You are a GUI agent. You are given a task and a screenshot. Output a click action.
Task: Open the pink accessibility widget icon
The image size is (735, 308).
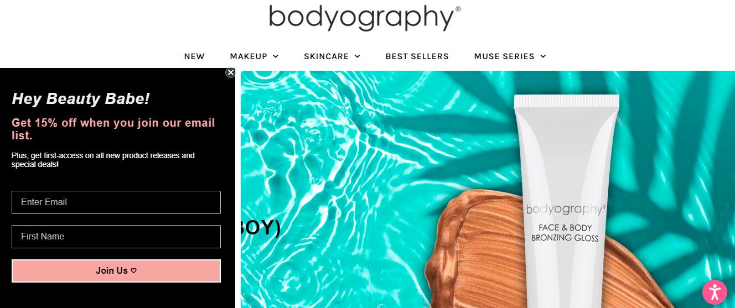pyautogui.click(x=715, y=293)
